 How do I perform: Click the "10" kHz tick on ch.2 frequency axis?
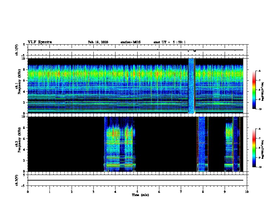(24, 117)
